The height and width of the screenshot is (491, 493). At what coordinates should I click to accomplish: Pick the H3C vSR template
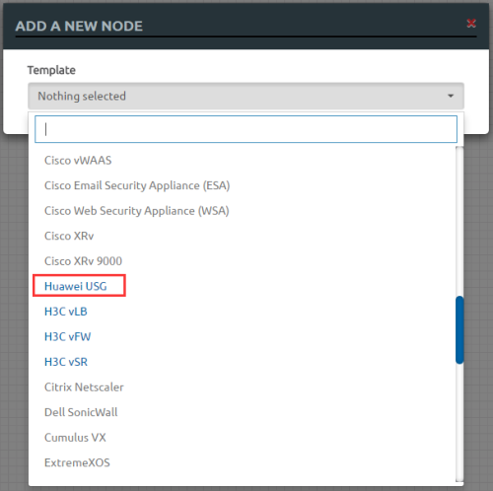66,362
